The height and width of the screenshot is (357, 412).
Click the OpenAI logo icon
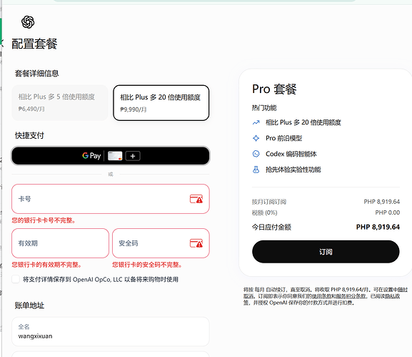(28, 22)
